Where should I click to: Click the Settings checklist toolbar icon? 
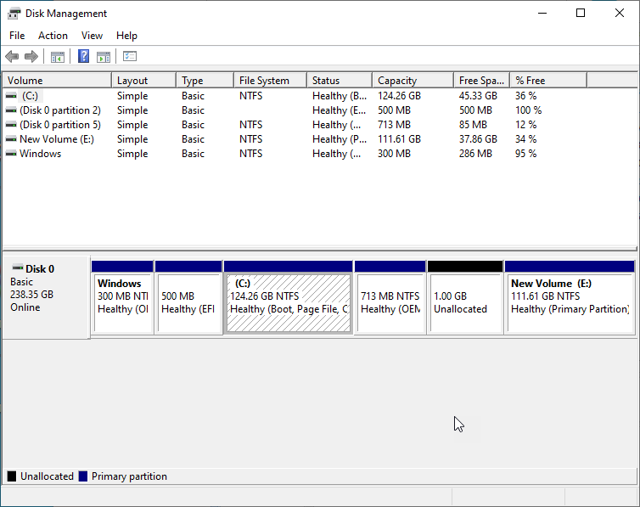tap(130, 57)
